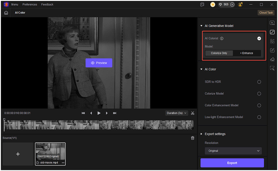Open the Menu item
This screenshot has width=278, height=171.
(x=15, y=5)
